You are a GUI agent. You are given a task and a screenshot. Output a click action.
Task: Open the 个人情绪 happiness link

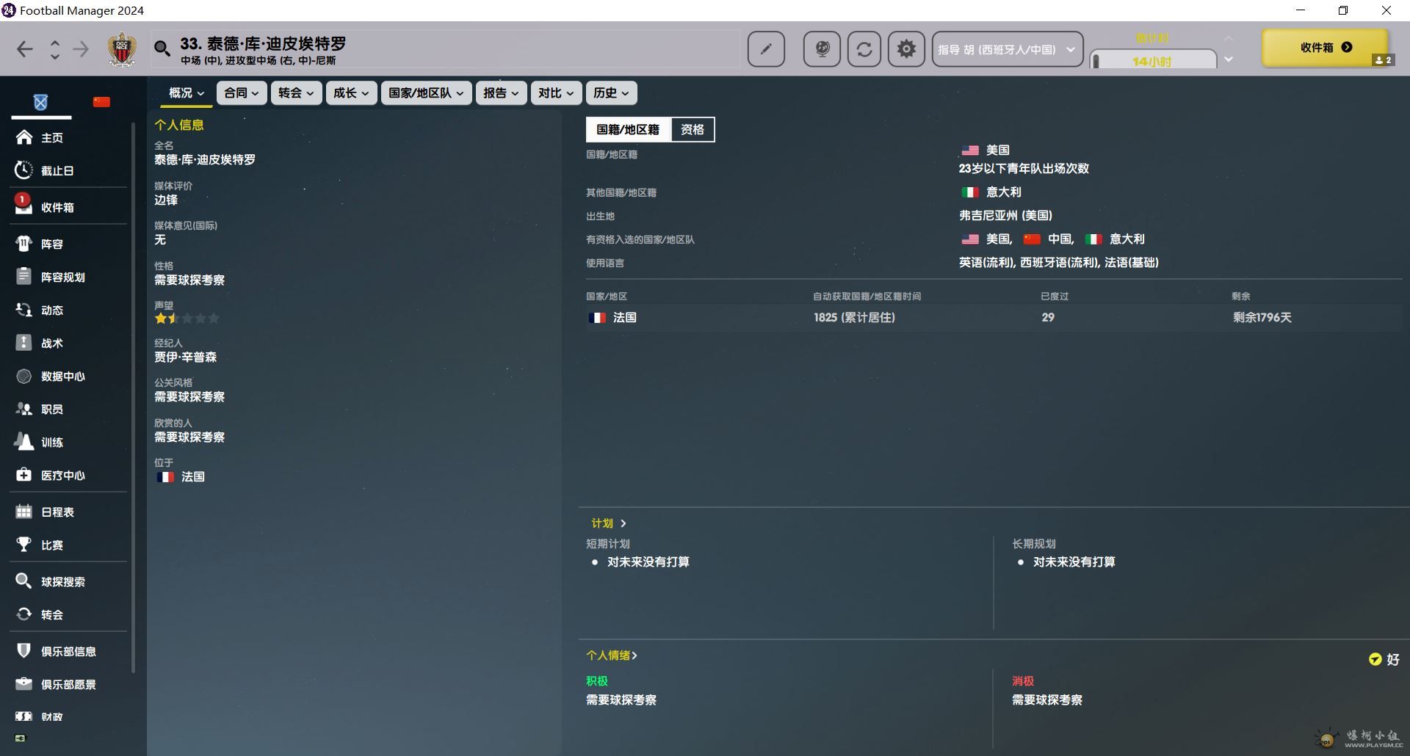point(612,655)
